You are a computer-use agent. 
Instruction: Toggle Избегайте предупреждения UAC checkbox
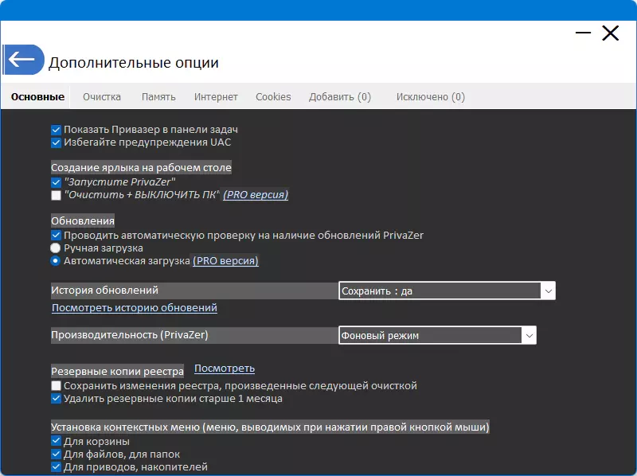(56, 142)
